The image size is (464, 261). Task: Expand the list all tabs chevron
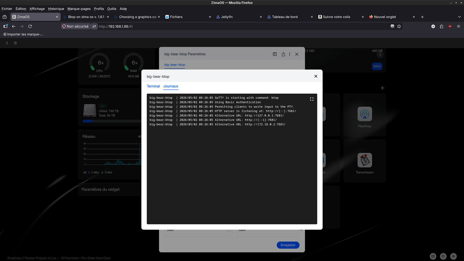coord(459,17)
